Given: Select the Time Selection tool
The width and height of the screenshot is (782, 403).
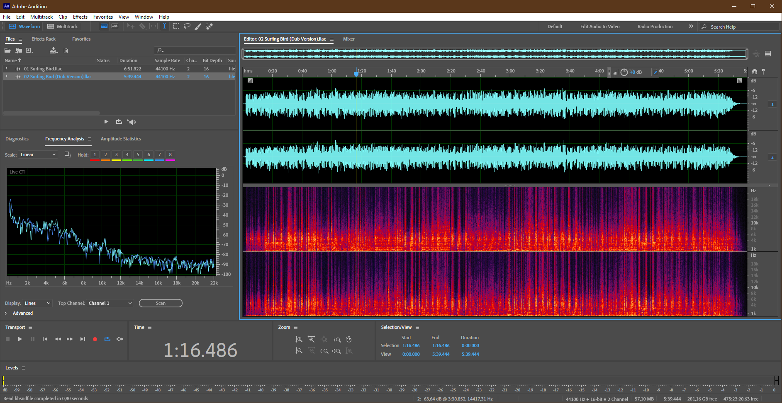Looking at the screenshot, I should [165, 26].
